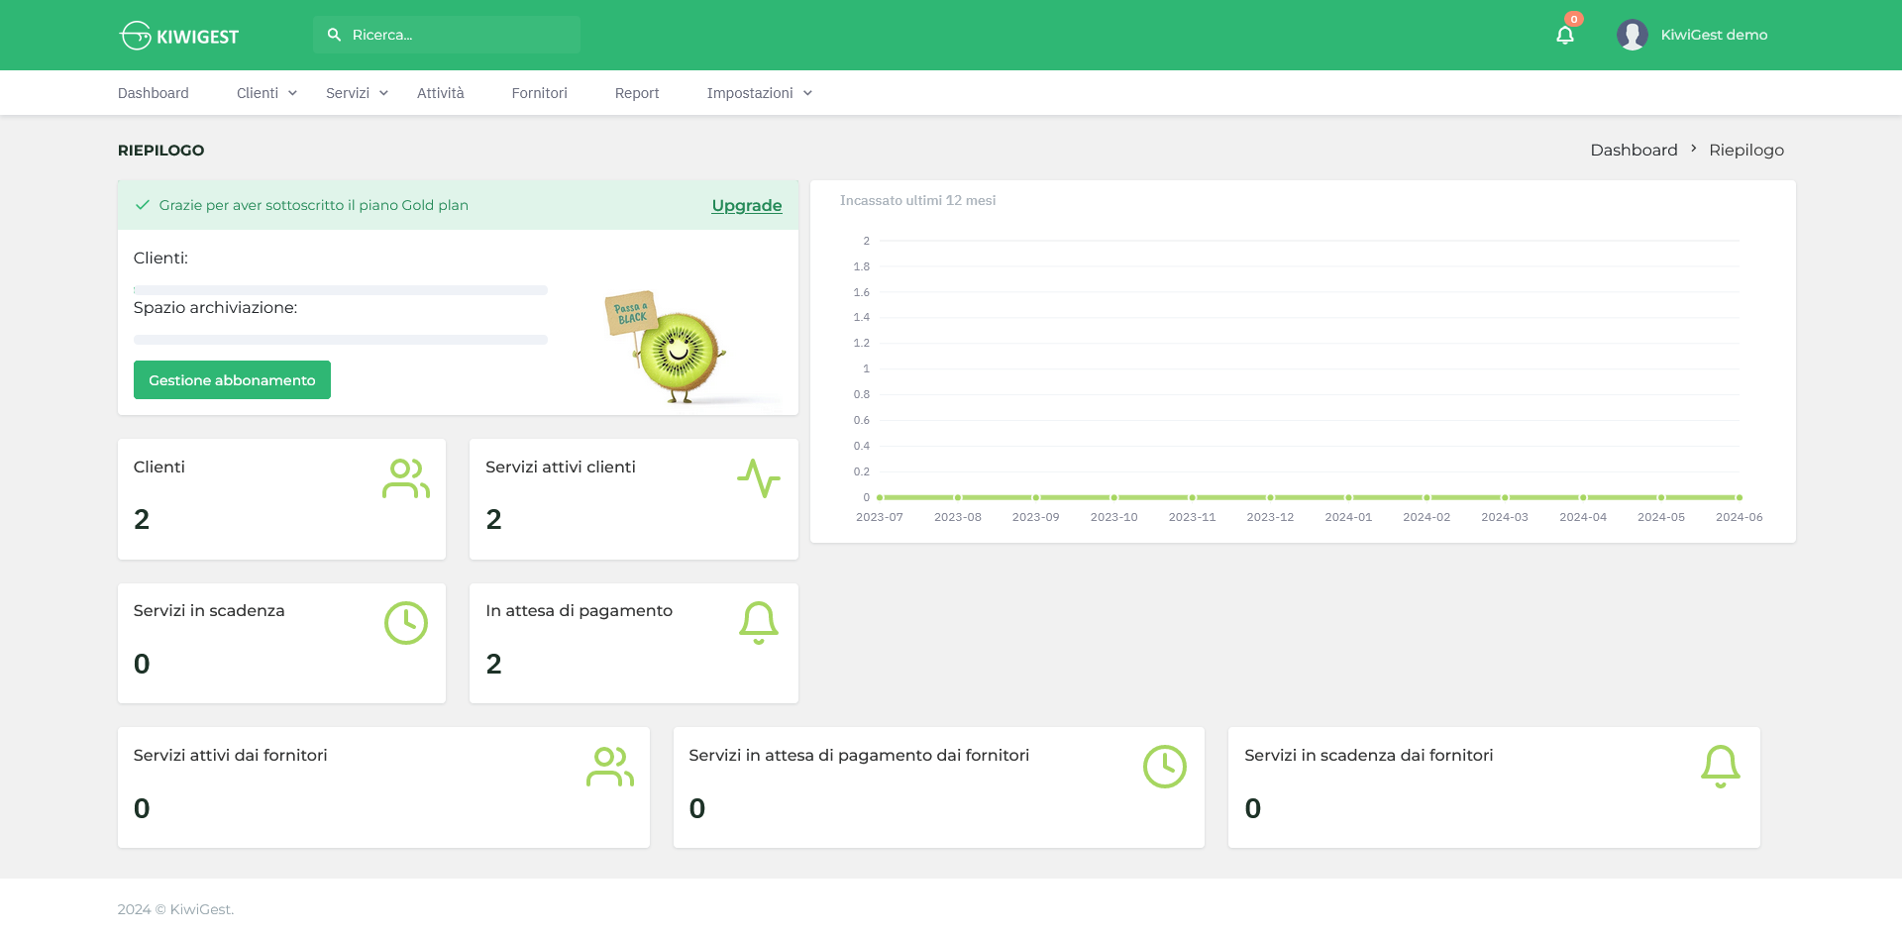
Task: Click chart data point for 2024-06
Action: [1740, 497]
